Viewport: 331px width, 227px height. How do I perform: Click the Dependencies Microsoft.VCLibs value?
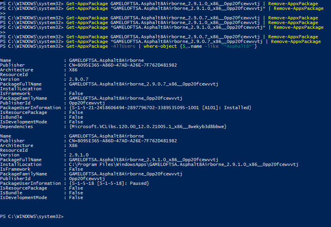(148, 127)
